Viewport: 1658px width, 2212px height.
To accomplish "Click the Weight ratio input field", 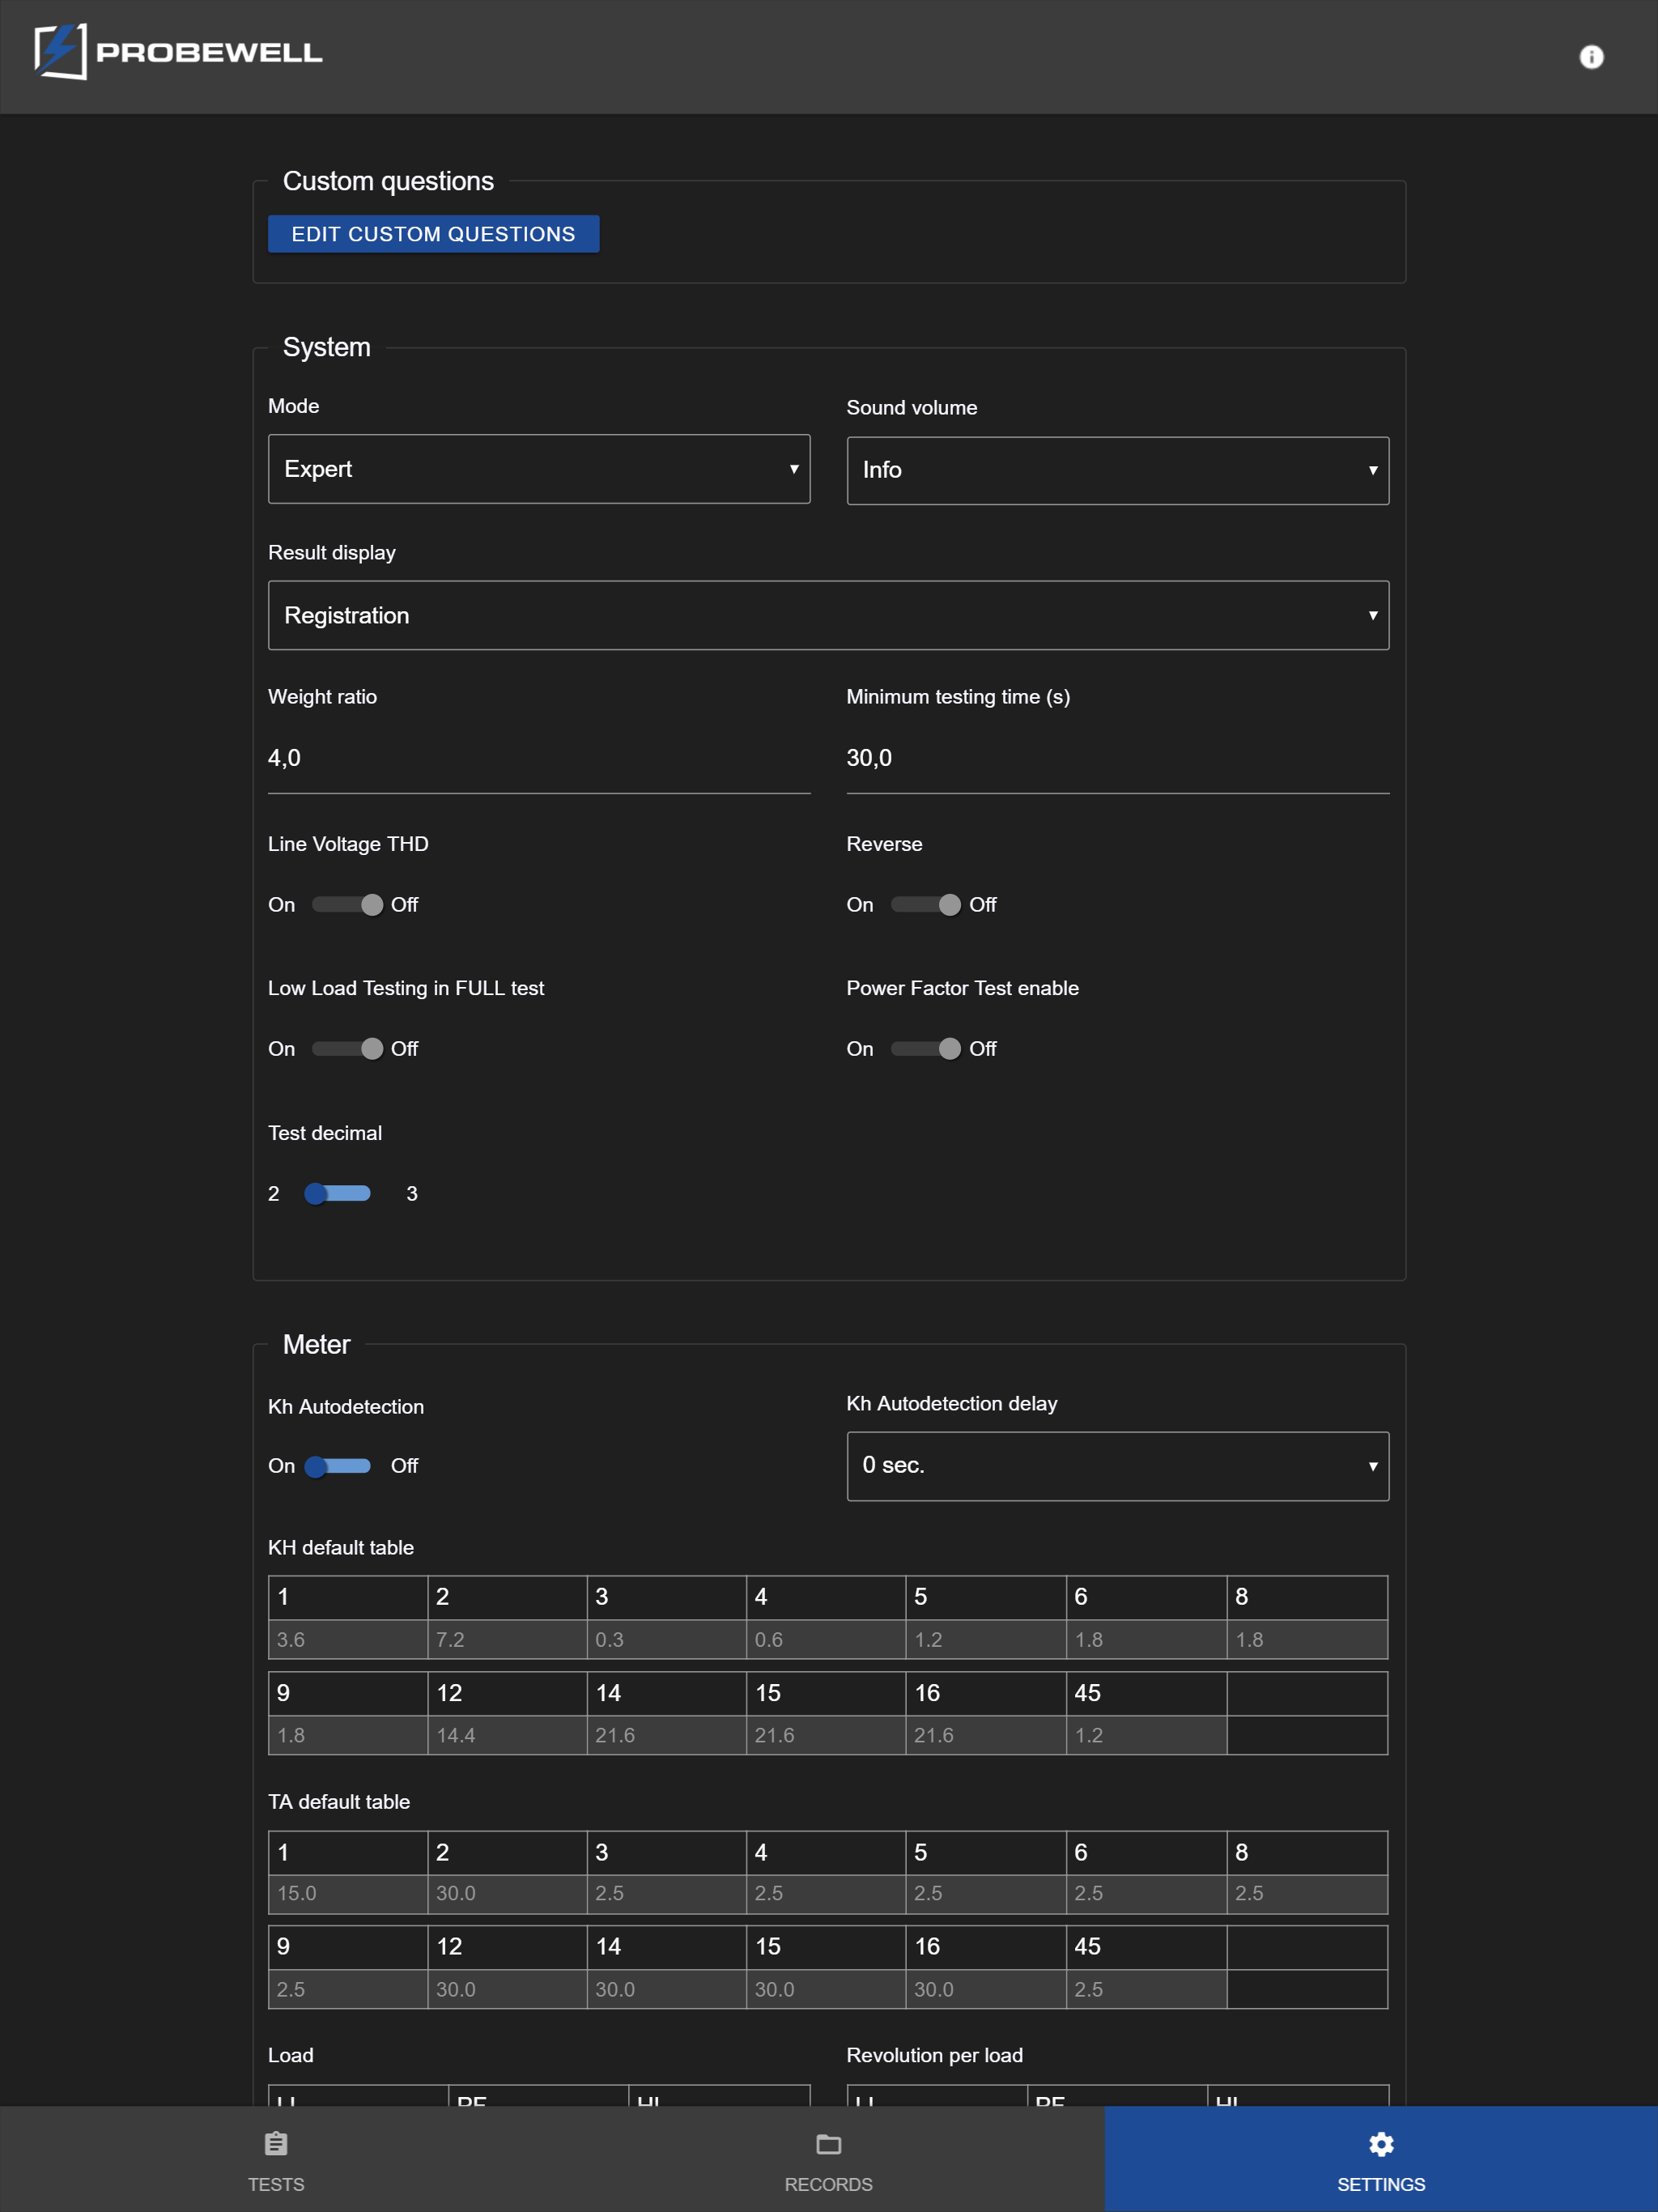I will click(x=539, y=758).
